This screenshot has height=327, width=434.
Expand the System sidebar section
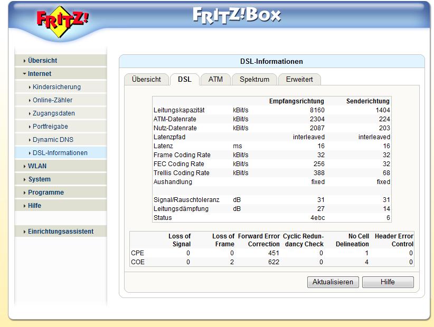point(61,179)
